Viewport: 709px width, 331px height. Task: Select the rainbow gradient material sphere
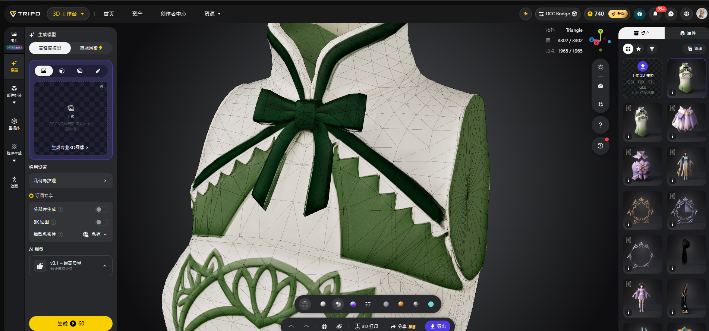[353, 304]
